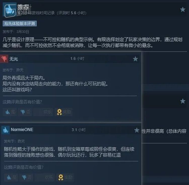Click the award medal icon under 无光's review
This screenshot has height=185, width=189.
pyautogui.click(x=59, y=112)
